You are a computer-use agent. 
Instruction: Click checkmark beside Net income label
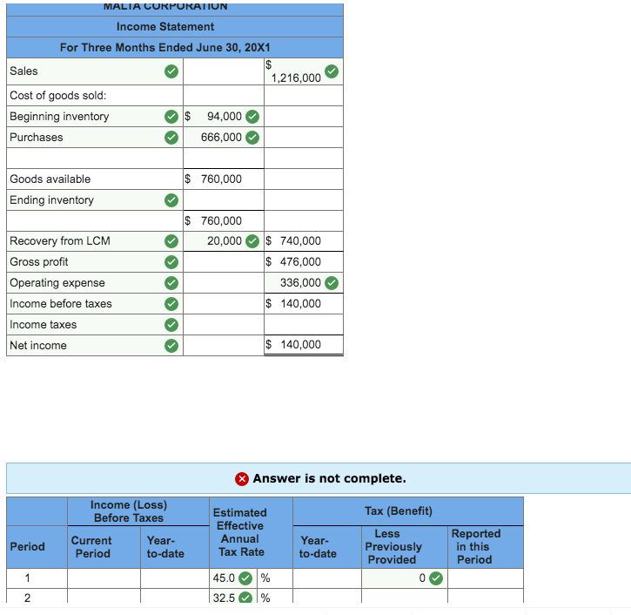click(171, 346)
